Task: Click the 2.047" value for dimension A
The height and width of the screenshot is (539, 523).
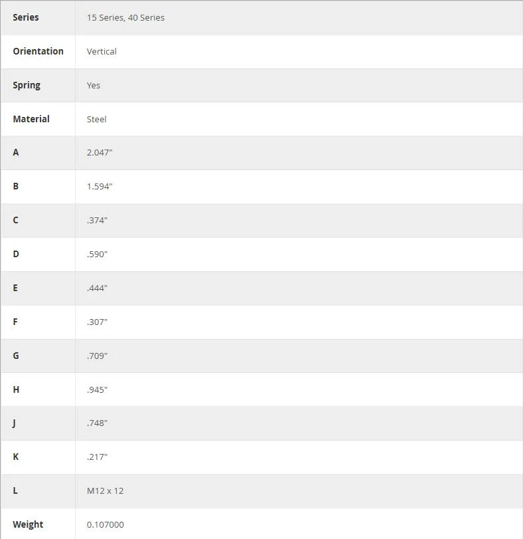Action: [100, 153]
